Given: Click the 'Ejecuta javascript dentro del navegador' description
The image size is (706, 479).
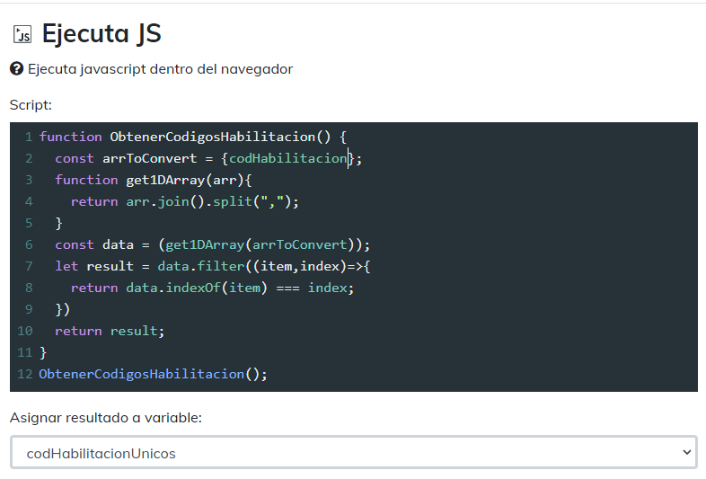Looking at the screenshot, I should (160, 69).
